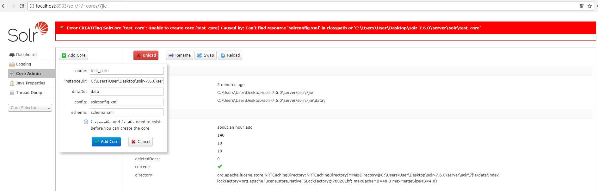Viewport: 598px width, 191px height.
Task: Unload the selected core
Action: coord(146,55)
